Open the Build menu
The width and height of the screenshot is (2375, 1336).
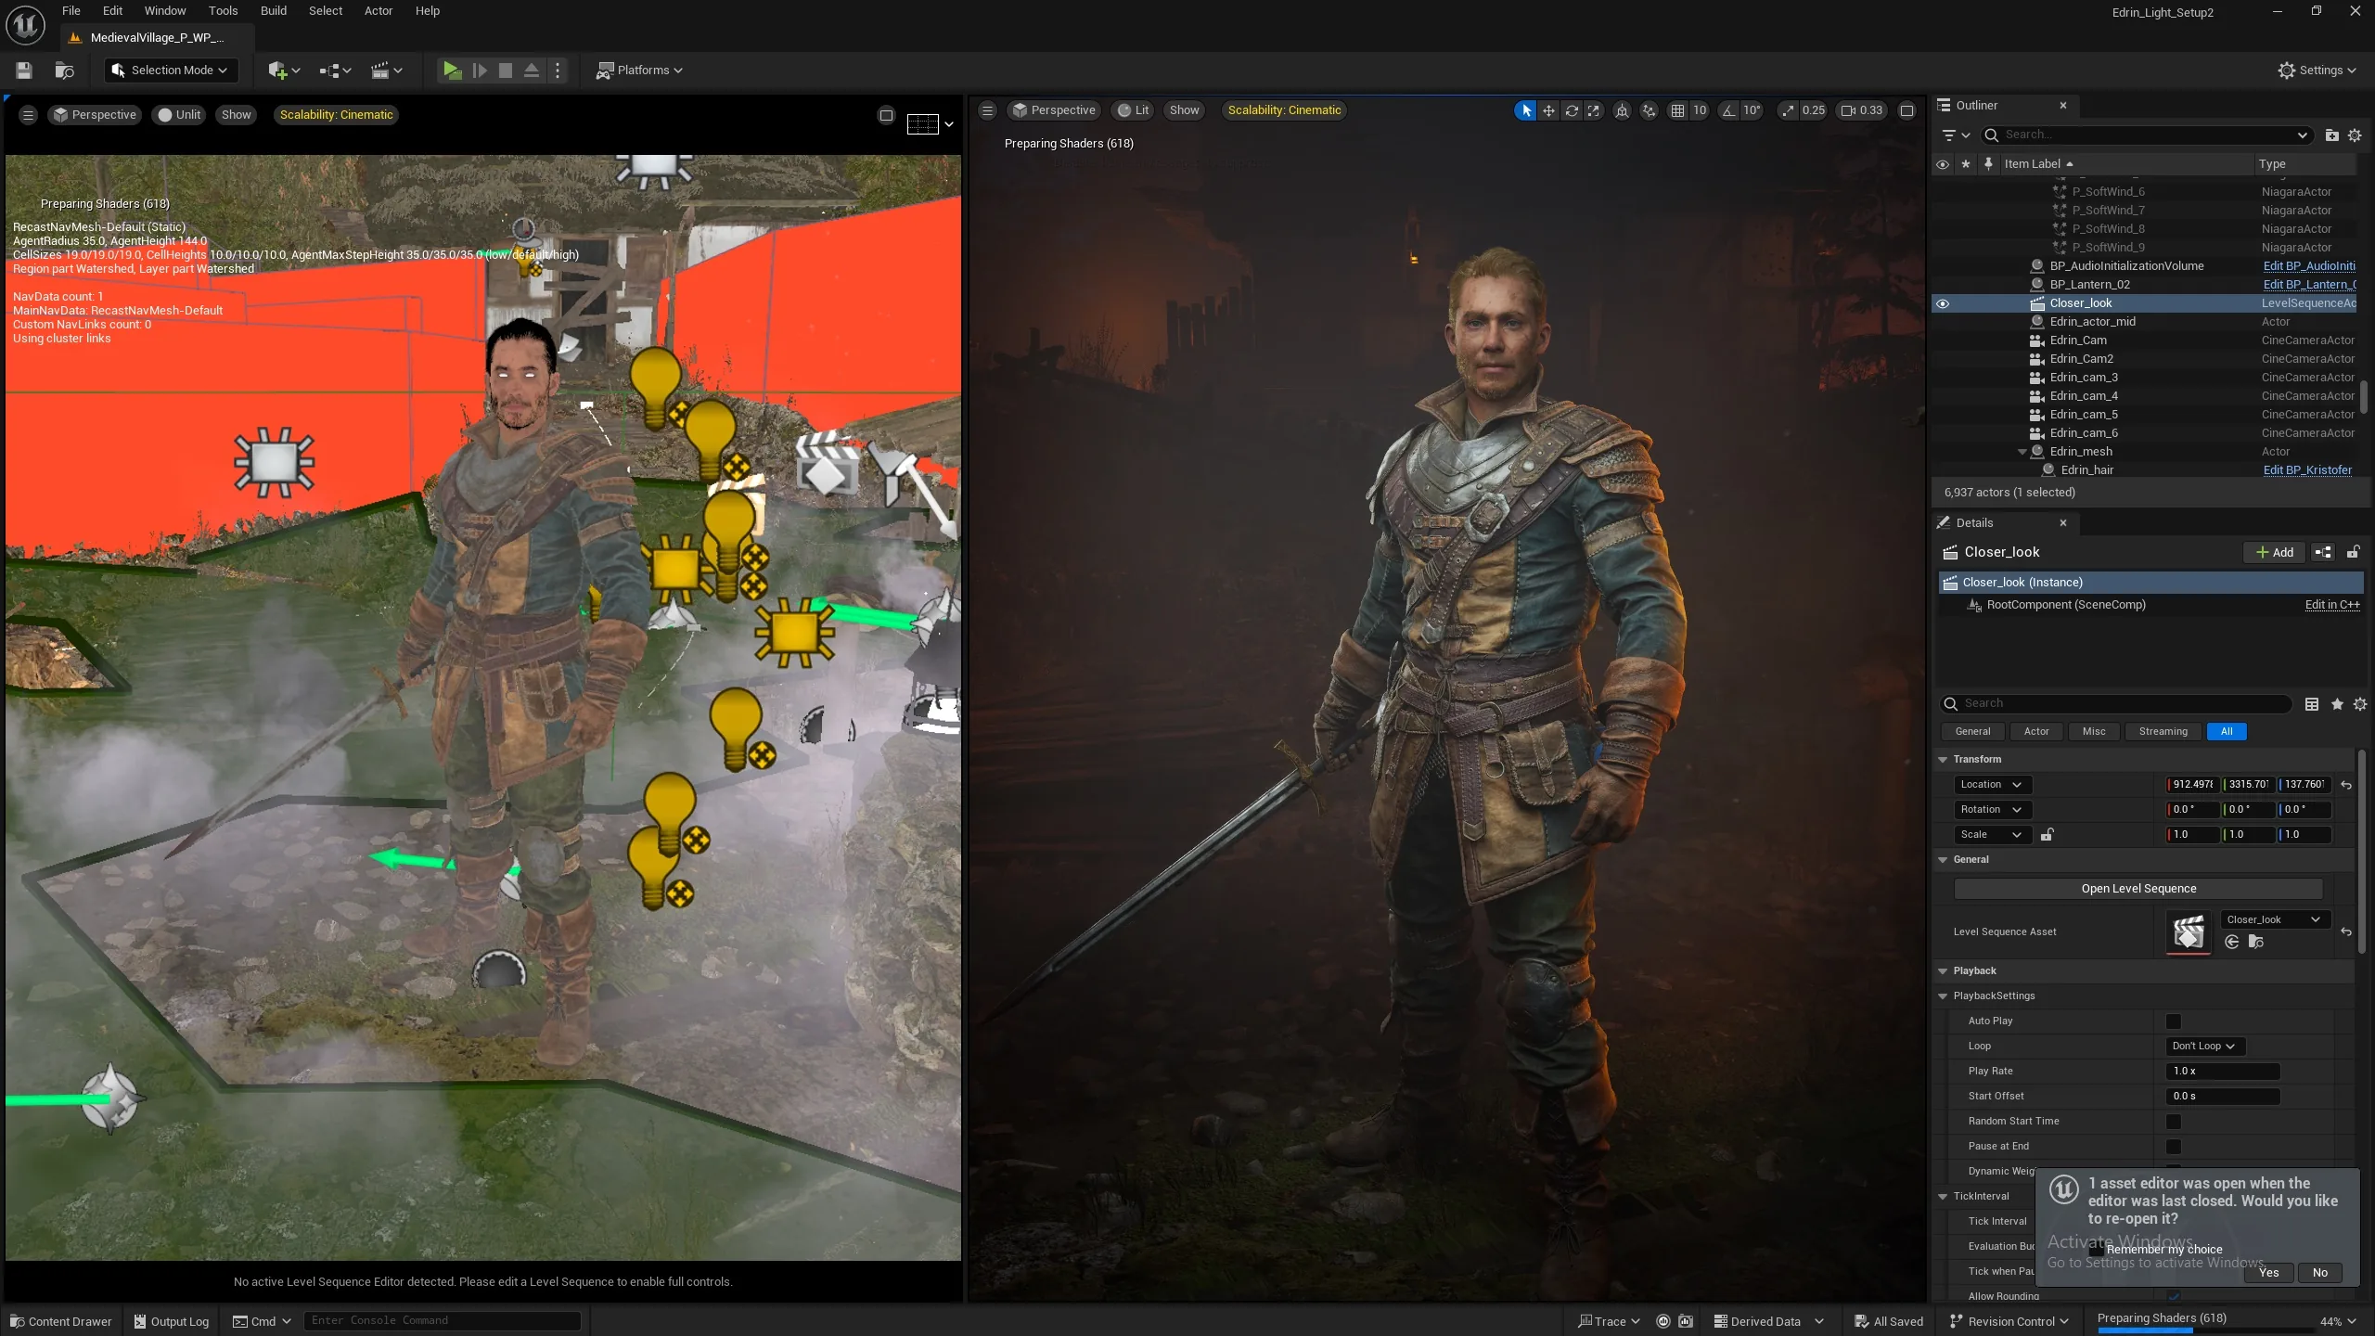[273, 11]
